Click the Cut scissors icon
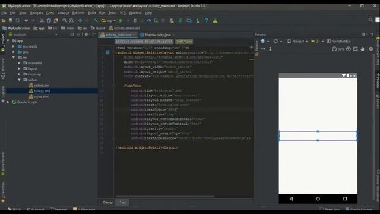This screenshot has width=380, height=214. 42,21
